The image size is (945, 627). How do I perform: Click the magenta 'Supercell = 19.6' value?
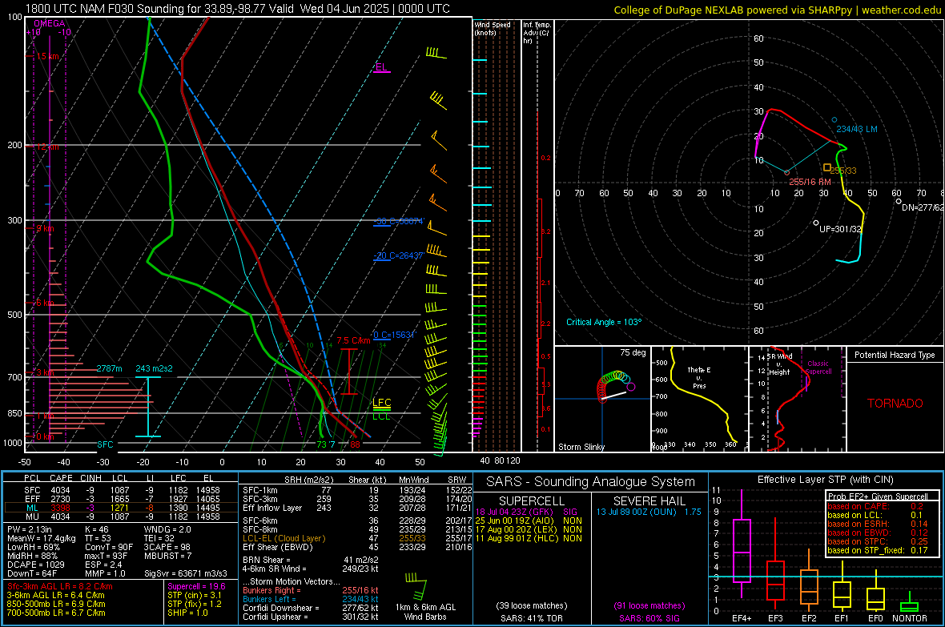(x=196, y=586)
